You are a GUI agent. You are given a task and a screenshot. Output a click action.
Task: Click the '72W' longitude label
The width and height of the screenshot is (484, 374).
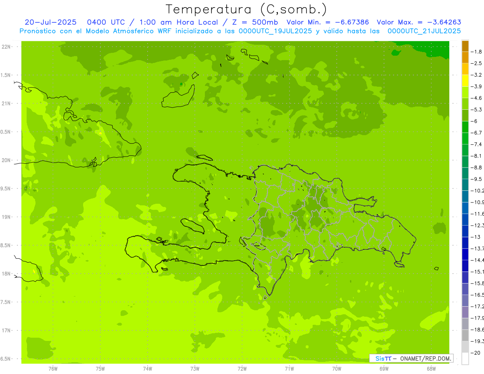pyautogui.click(x=242, y=369)
